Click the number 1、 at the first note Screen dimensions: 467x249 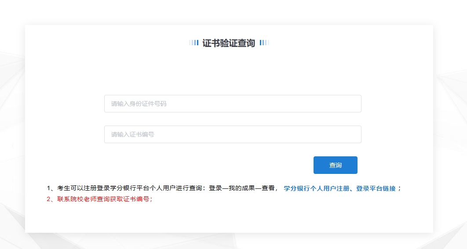pos(51,188)
